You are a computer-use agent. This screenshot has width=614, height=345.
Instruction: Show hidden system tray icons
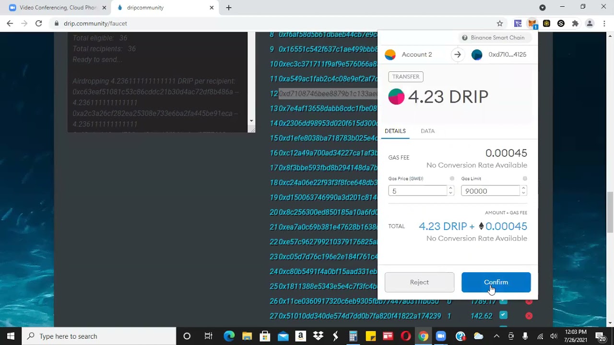coord(496,336)
